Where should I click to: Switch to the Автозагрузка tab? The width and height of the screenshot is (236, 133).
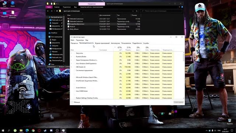pyautogui.click(x=115, y=43)
